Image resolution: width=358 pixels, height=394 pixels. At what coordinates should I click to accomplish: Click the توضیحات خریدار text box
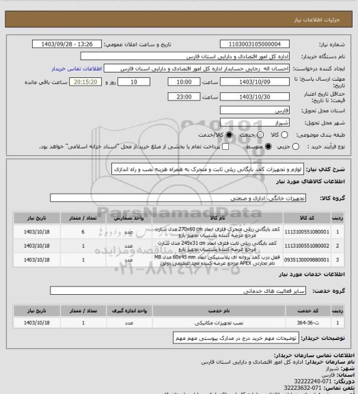(236, 338)
